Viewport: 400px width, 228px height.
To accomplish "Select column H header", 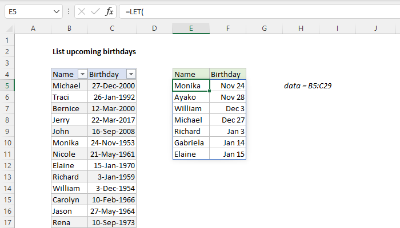I will 301,28.
